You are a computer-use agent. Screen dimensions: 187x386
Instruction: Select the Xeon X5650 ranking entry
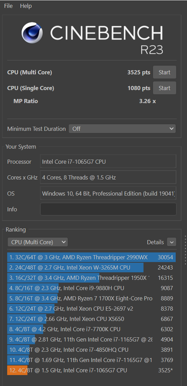click(x=91, y=319)
